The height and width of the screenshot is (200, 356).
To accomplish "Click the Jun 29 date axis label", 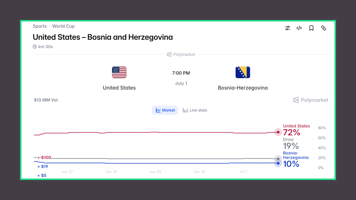I will pyautogui.click(x=155, y=172).
